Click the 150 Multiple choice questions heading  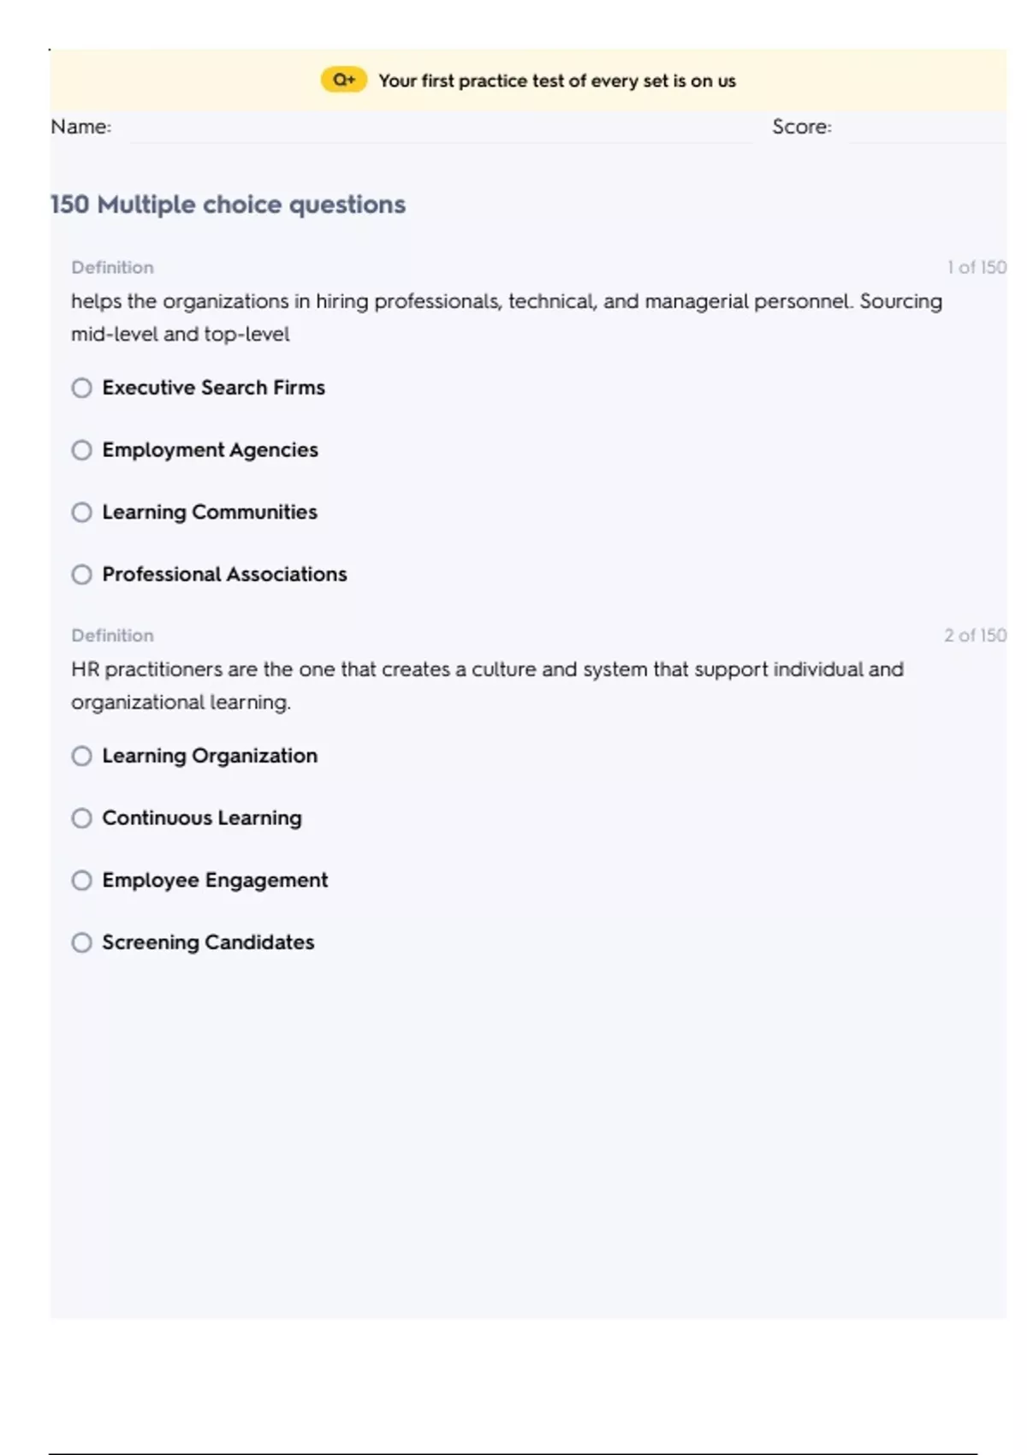pos(228,205)
